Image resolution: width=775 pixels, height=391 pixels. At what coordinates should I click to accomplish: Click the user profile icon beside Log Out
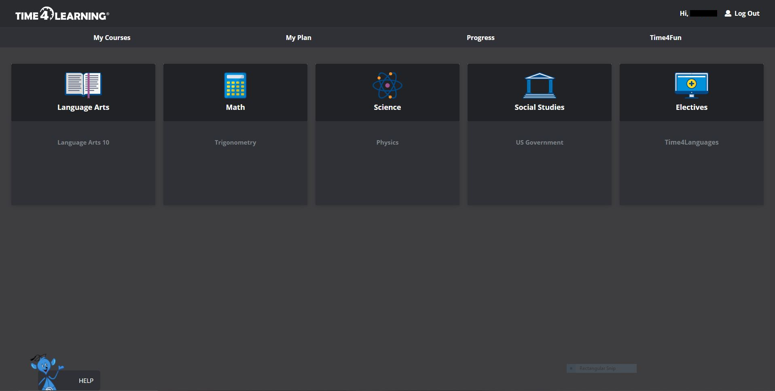tap(728, 13)
